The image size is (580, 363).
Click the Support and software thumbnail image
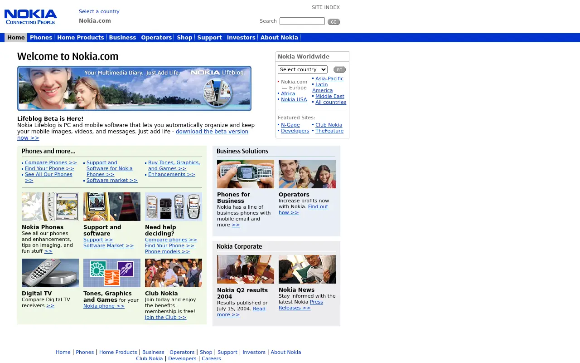pos(112,206)
